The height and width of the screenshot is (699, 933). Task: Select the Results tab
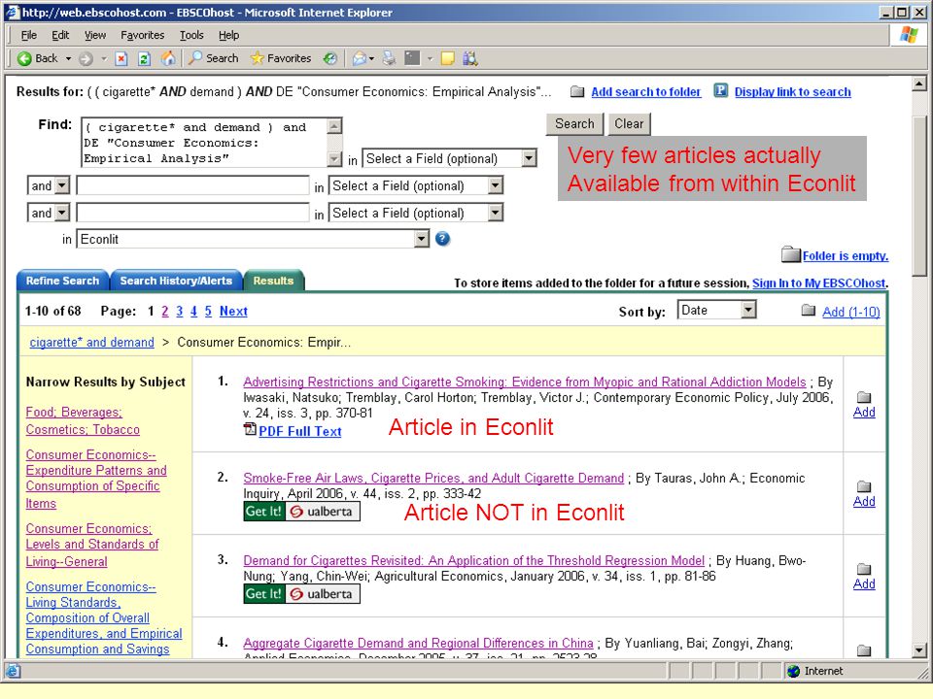(x=274, y=281)
